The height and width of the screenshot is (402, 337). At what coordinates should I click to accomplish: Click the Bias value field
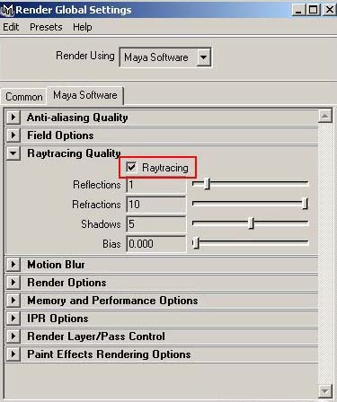point(156,244)
